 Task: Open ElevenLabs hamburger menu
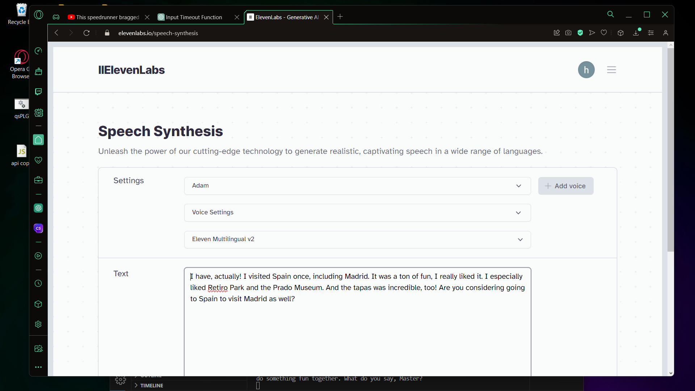611,70
